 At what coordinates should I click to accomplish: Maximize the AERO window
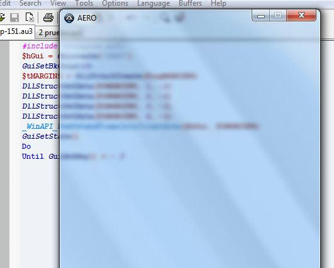278,16
